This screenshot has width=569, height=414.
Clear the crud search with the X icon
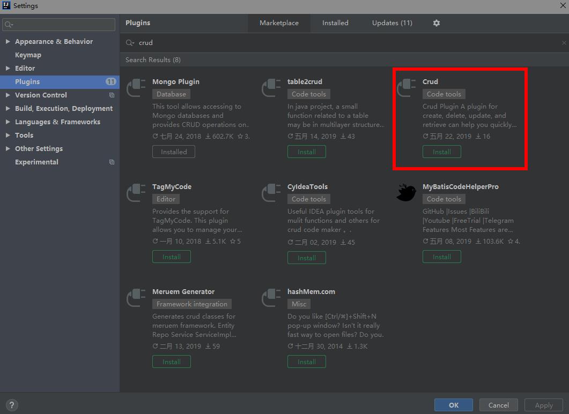click(564, 43)
